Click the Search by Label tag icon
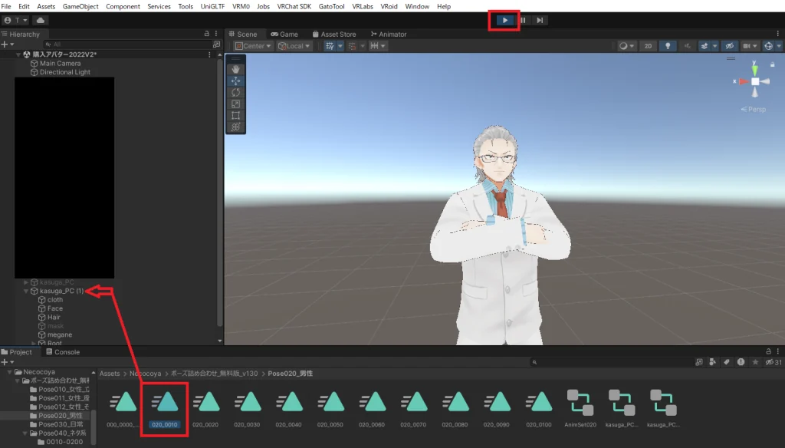The image size is (785, 448). pyautogui.click(x=727, y=362)
